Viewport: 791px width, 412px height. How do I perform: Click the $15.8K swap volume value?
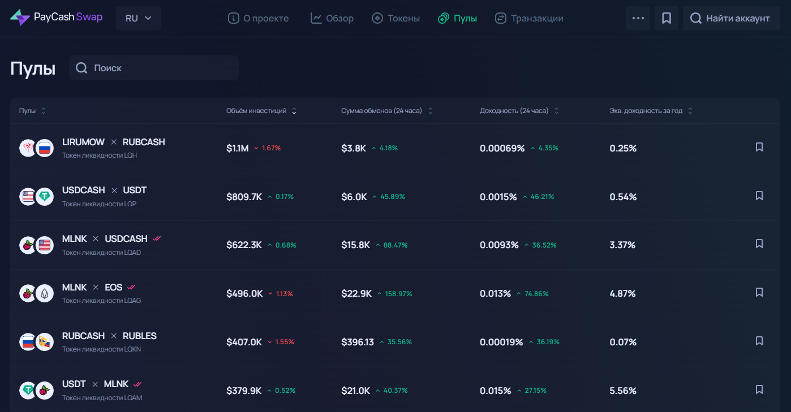(356, 245)
